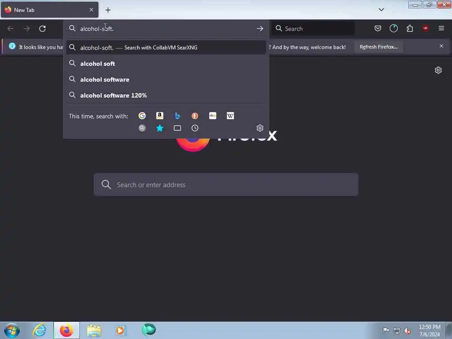The height and width of the screenshot is (339, 452).
Task: Search with Google icon
Action: (x=142, y=116)
